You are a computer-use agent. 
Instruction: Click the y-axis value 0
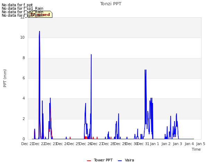24,139
